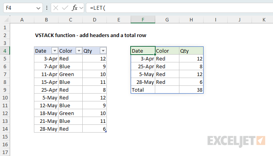Click the 'Green' cell in row 12

(71, 113)
